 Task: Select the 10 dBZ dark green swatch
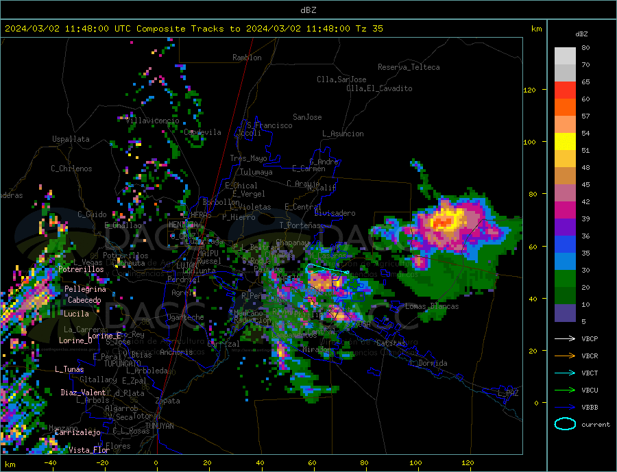(x=565, y=295)
